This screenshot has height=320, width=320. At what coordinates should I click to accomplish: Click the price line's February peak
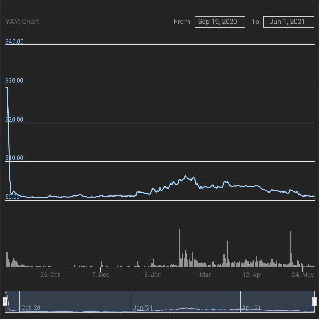click(185, 175)
